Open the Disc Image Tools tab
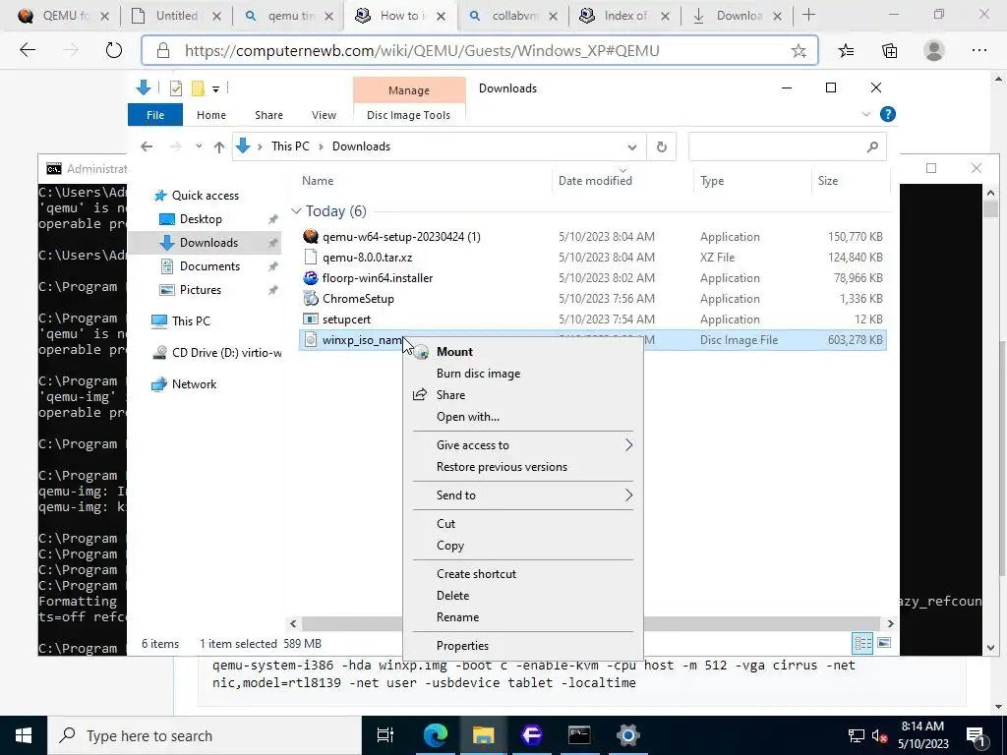 click(408, 115)
